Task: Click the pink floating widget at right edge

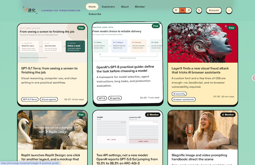Action: pyautogui.click(x=254, y=78)
